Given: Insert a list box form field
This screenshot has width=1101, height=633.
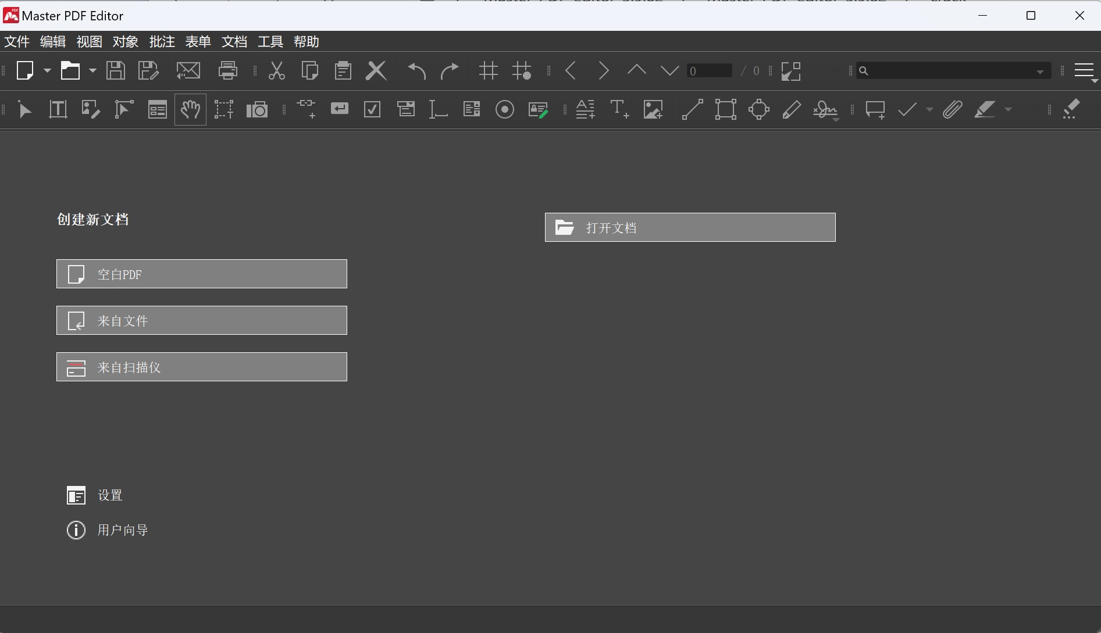Looking at the screenshot, I should tap(472, 109).
